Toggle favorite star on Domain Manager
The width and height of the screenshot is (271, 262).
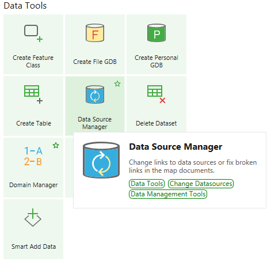[x=56, y=146]
